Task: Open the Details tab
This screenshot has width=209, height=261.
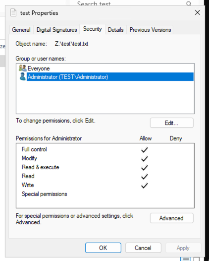Action: (x=115, y=30)
